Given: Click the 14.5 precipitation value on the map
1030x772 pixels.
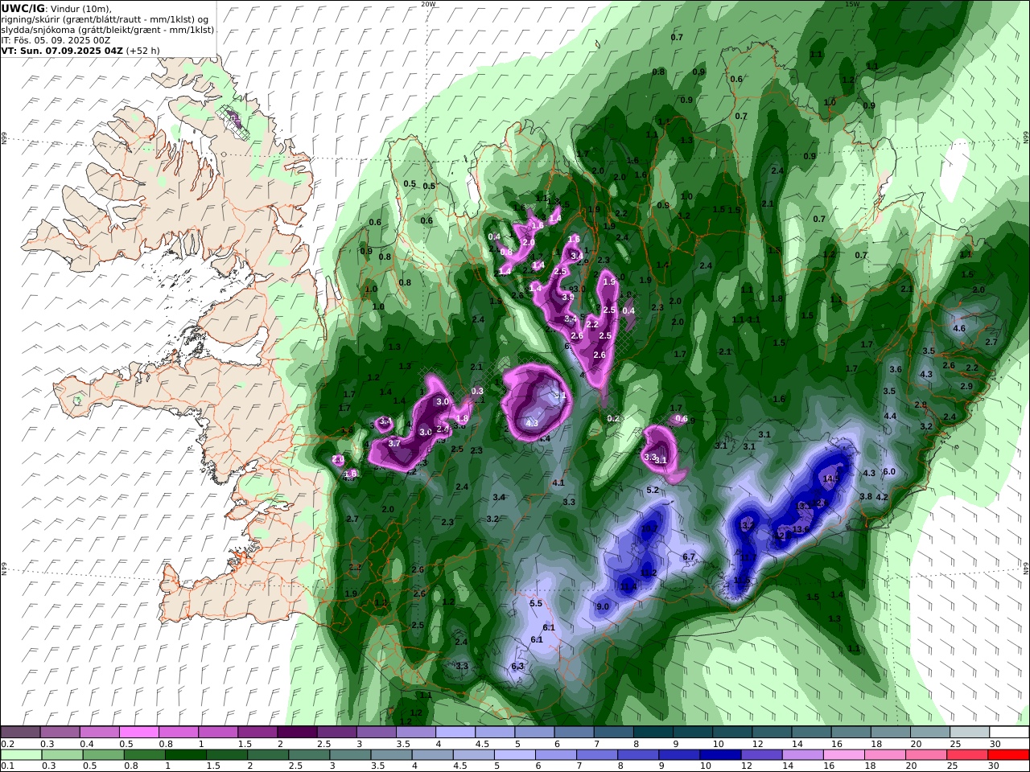Looking at the screenshot, I should pyautogui.click(x=831, y=478).
